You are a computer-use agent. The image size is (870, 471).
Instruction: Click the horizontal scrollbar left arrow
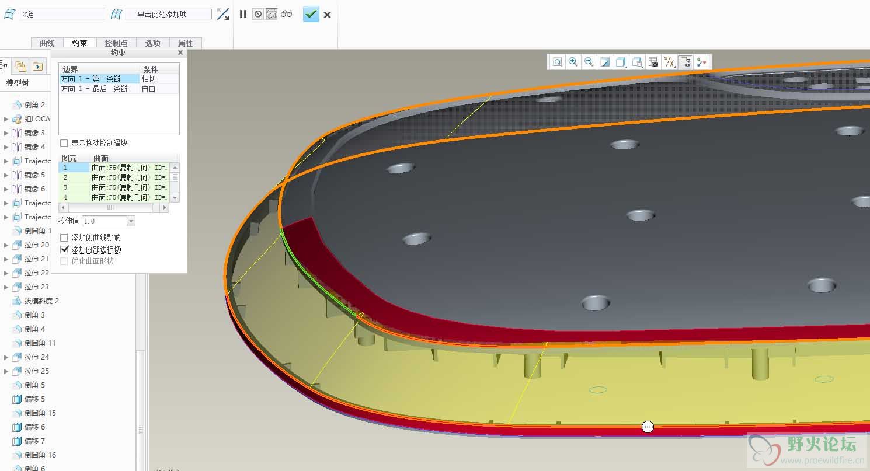[63, 208]
